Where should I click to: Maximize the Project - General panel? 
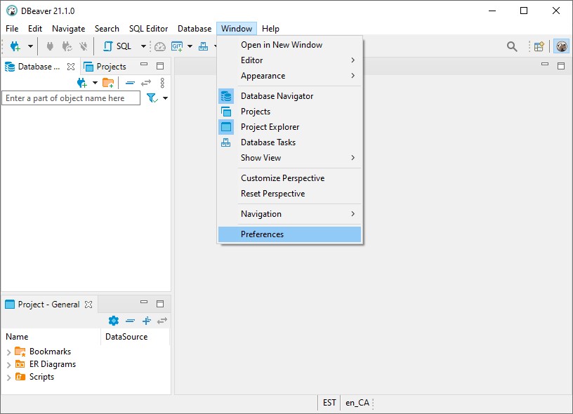[160, 304]
